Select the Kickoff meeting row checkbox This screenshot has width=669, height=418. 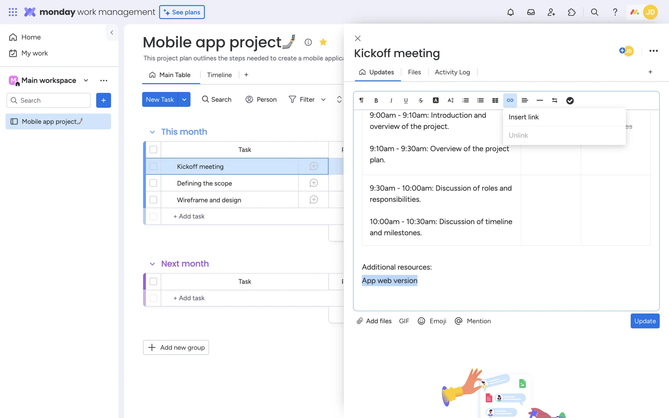pos(153,167)
